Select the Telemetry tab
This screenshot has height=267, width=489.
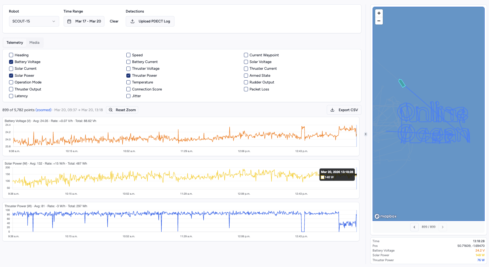(15, 42)
